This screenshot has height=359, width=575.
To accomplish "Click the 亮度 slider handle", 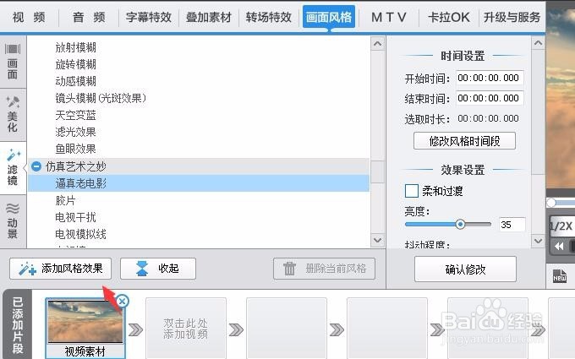I will click(460, 224).
